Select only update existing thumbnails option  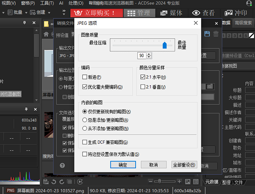85,112
